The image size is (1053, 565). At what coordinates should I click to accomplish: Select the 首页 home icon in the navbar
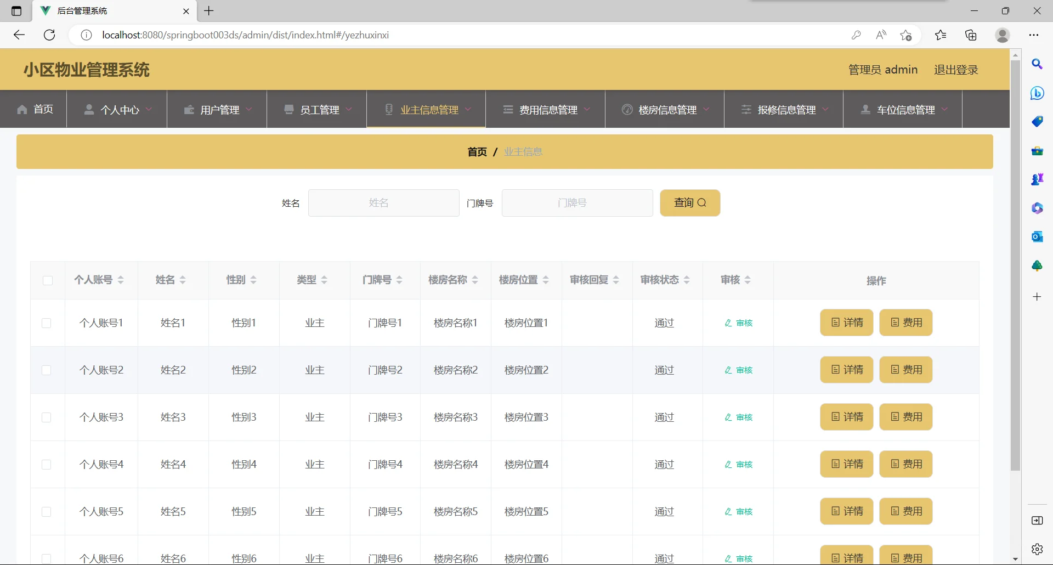point(22,109)
